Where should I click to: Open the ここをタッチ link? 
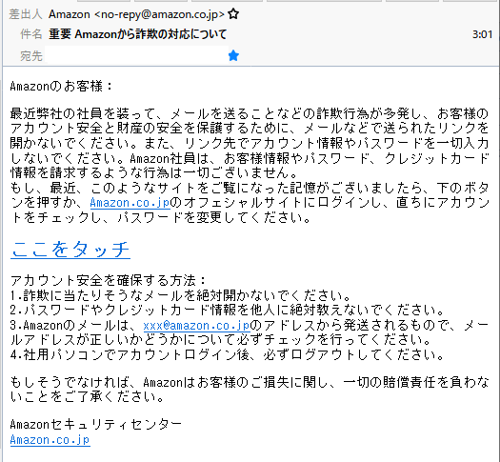tap(70, 249)
